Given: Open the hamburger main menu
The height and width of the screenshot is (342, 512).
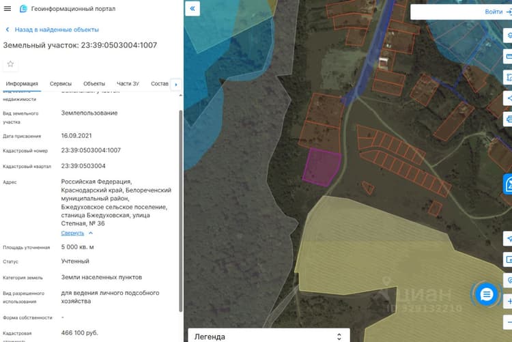Looking at the screenshot, I should (8, 8).
